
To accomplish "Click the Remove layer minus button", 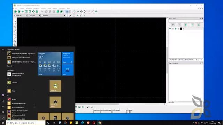I will 192,25.
